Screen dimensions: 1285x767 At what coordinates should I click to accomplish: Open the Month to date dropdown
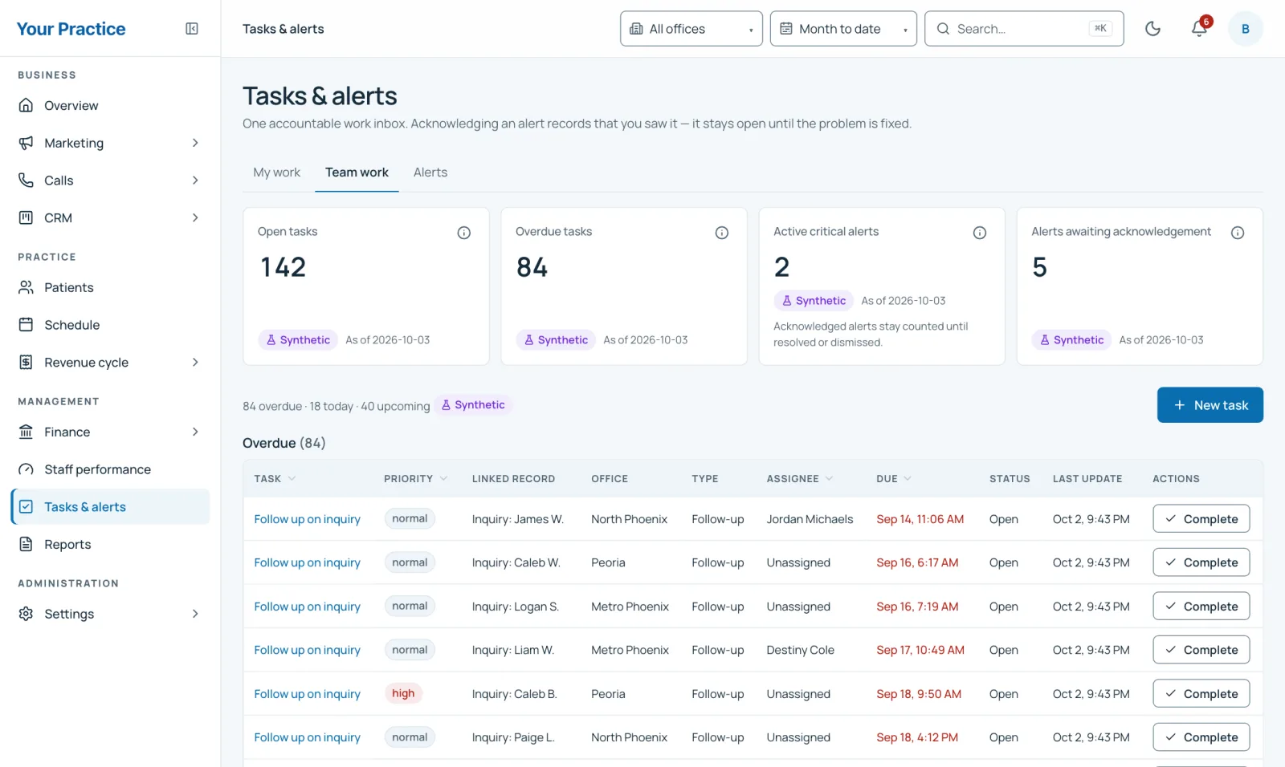(x=843, y=29)
